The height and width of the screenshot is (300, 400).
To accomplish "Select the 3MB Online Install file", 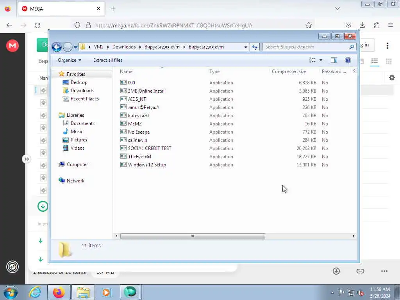I will point(147,91).
